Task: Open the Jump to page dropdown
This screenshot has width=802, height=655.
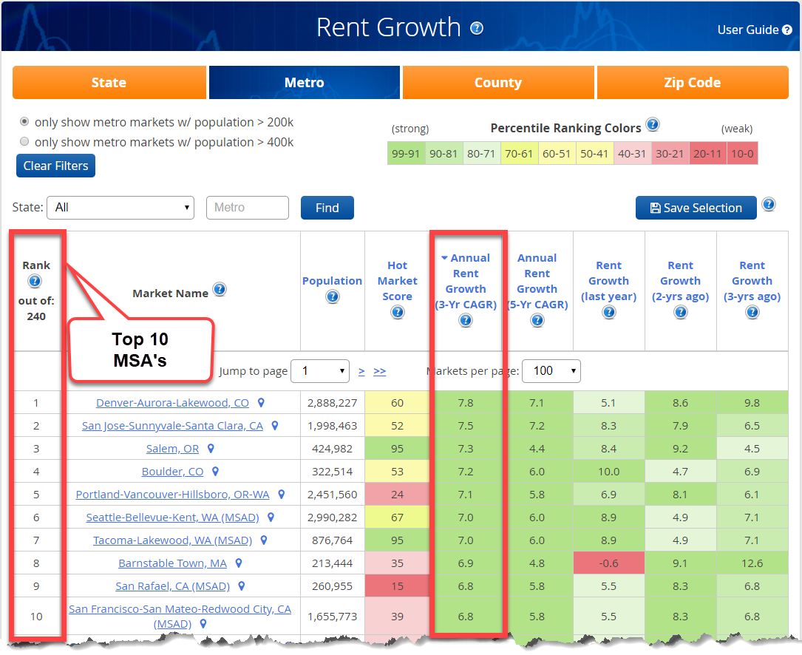Action: 319,371
